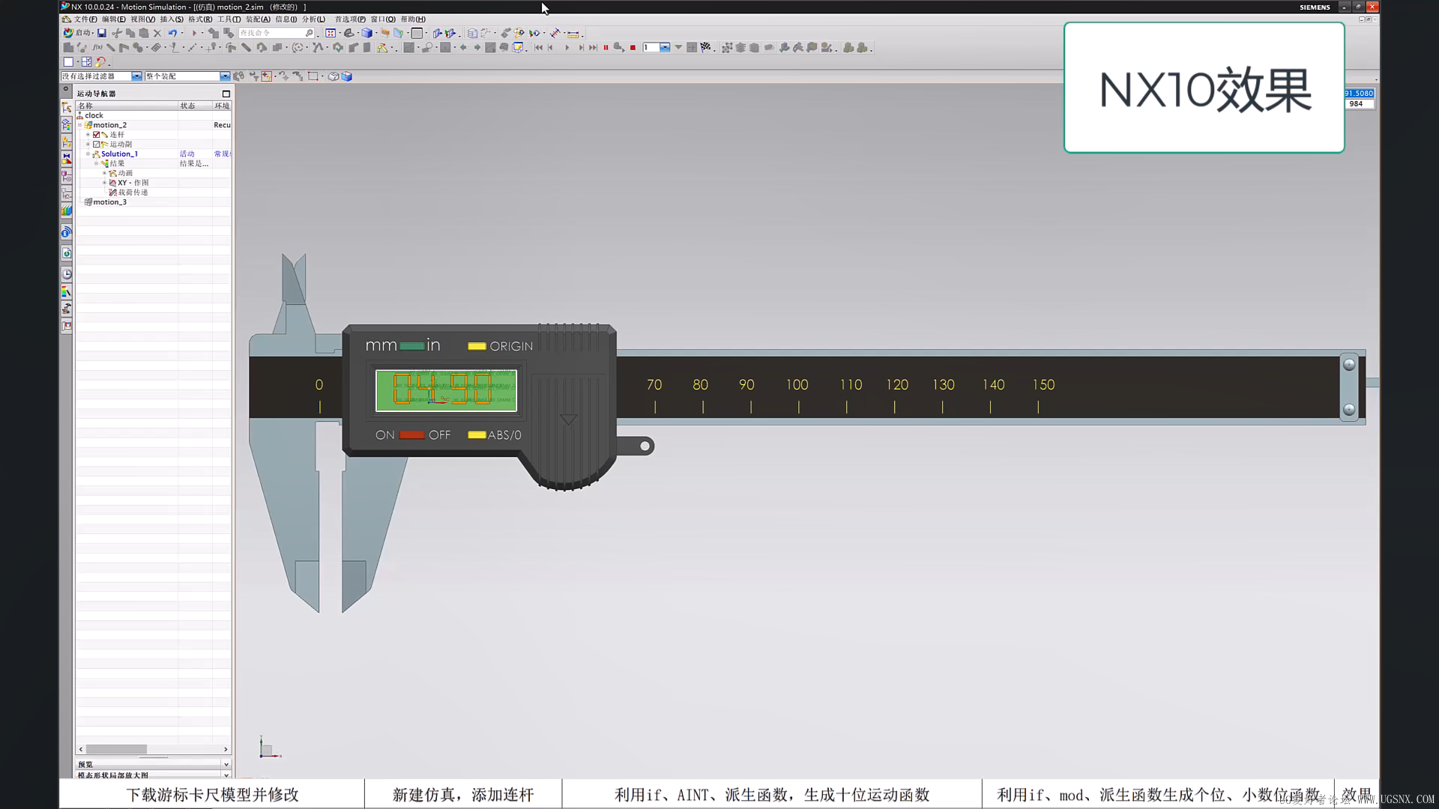Click the checkered flag finish animation icon
Image resolution: width=1439 pixels, height=809 pixels.
coord(706,47)
